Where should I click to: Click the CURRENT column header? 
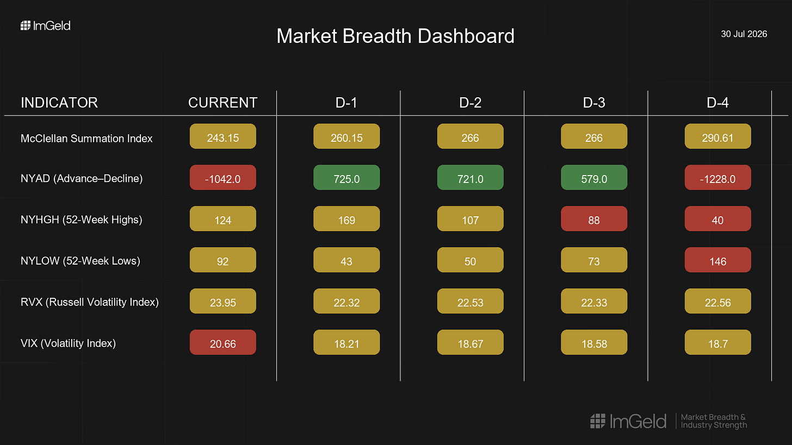tap(222, 103)
